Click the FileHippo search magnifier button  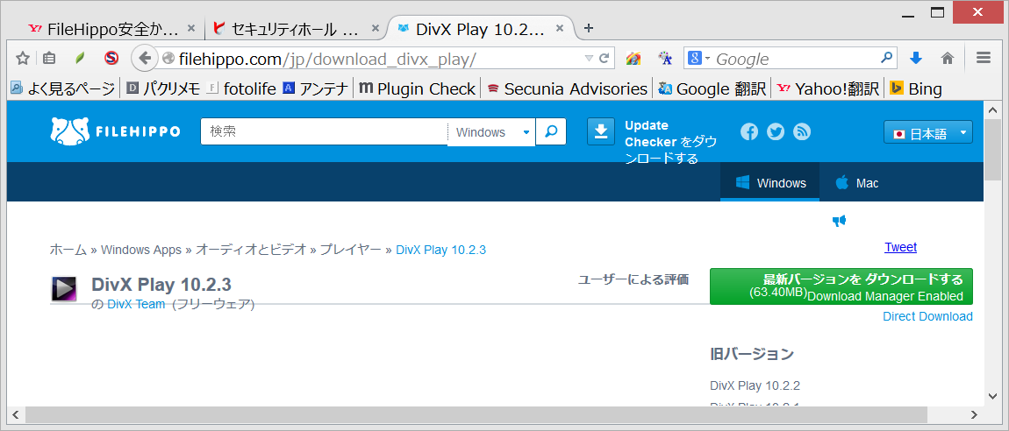coord(551,131)
